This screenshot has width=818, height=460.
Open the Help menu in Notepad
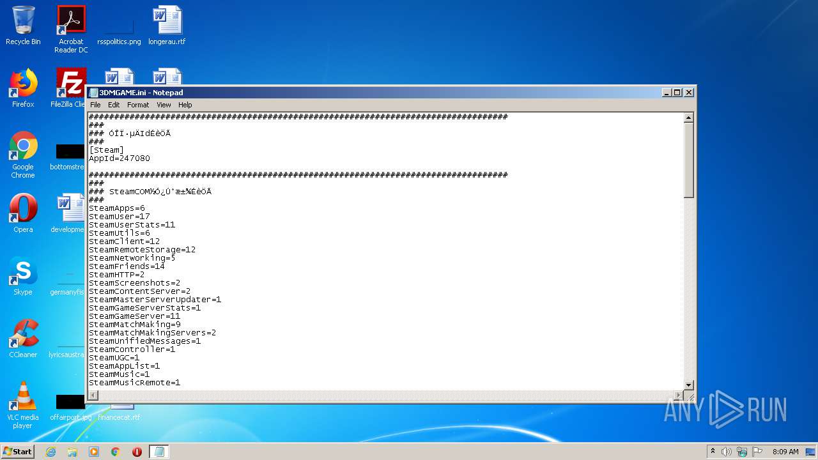point(185,105)
